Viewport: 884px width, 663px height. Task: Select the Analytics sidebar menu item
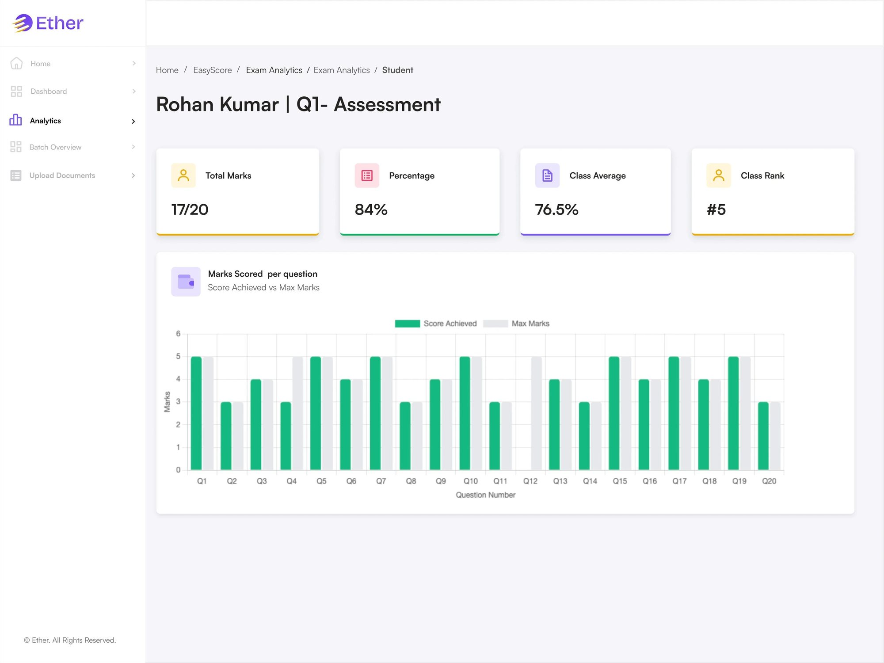tap(73, 121)
